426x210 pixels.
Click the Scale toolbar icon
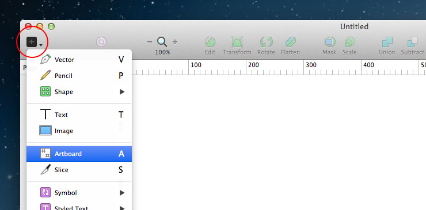pos(349,42)
